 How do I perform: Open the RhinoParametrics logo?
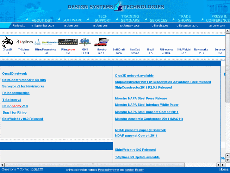[x=46, y=42]
